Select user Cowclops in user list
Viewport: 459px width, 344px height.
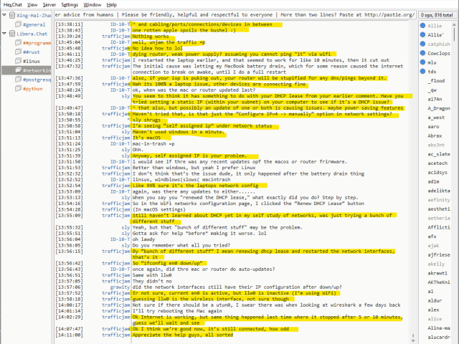point(438,53)
